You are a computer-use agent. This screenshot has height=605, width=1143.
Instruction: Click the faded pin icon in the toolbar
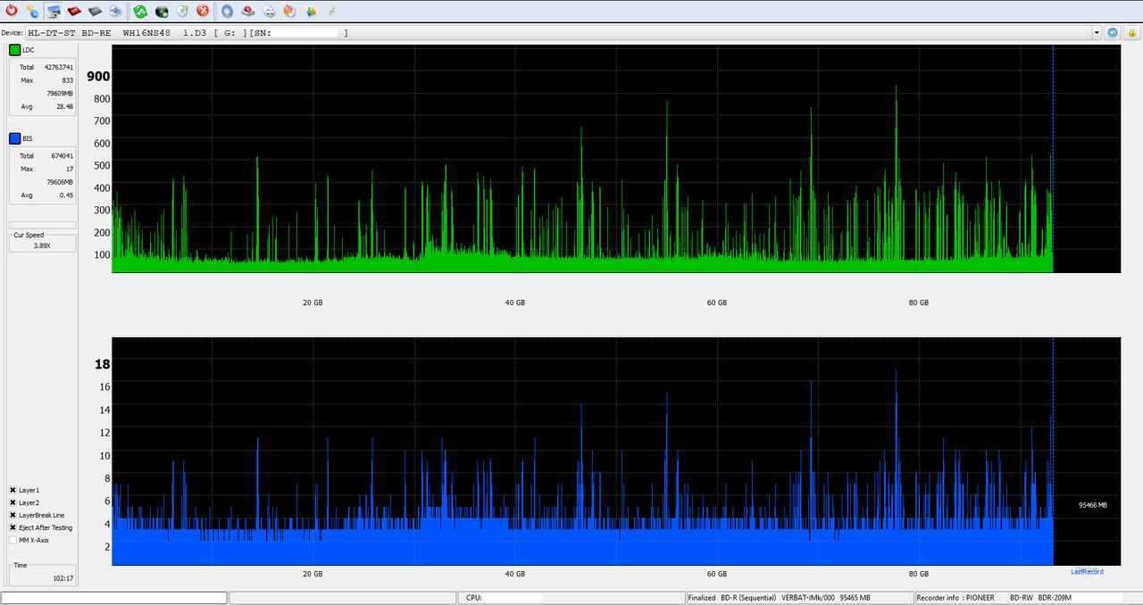pos(332,11)
